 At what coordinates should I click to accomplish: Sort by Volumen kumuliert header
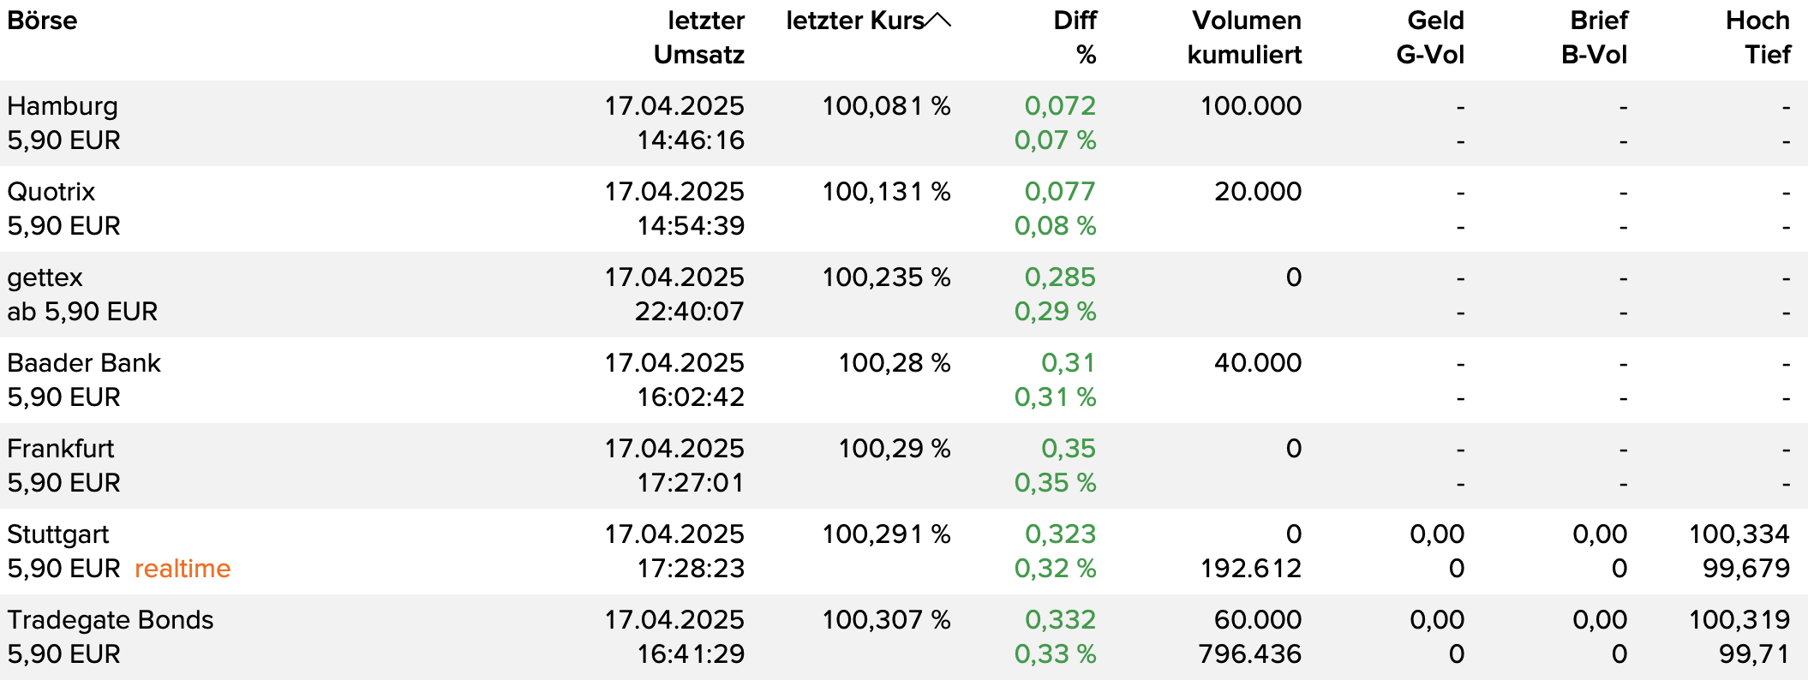(x=1244, y=37)
